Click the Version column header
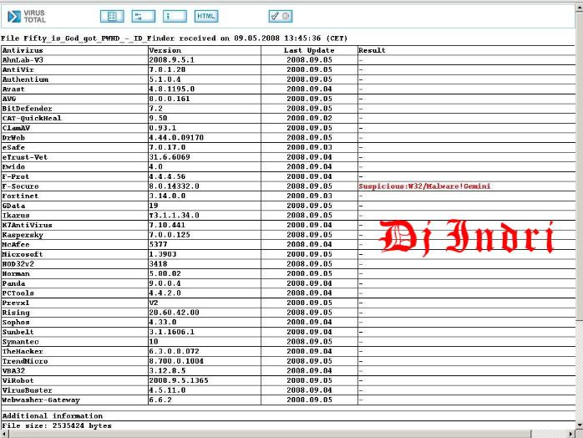 (x=165, y=50)
